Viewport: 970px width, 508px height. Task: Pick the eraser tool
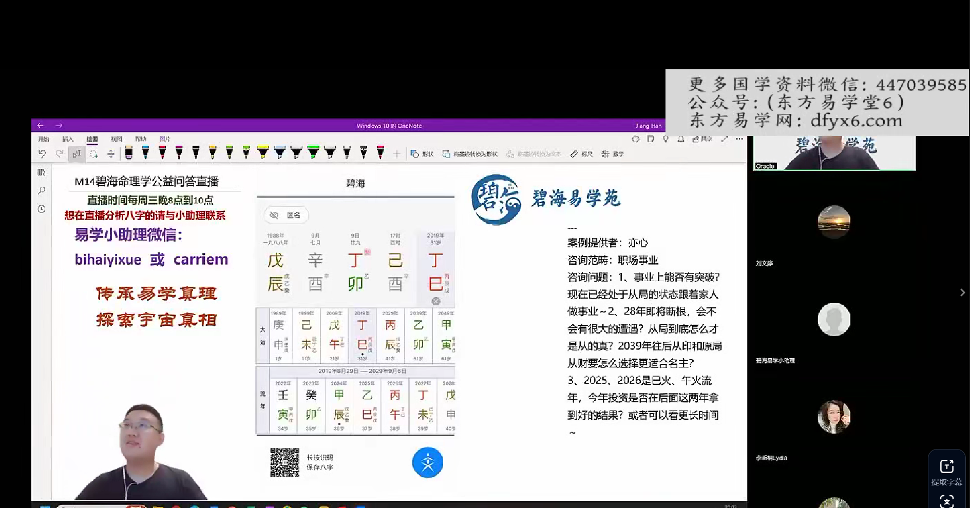click(x=128, y=152)
